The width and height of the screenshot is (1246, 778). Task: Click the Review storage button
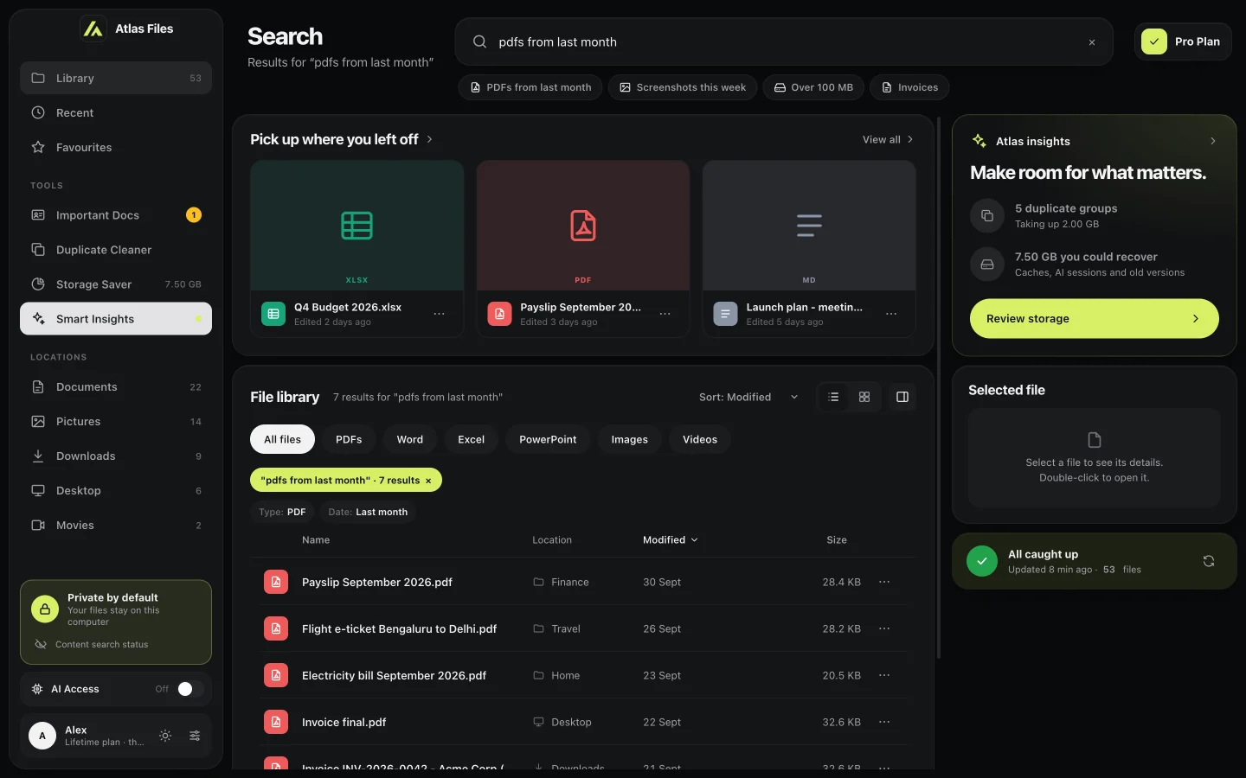[1095, 319]
